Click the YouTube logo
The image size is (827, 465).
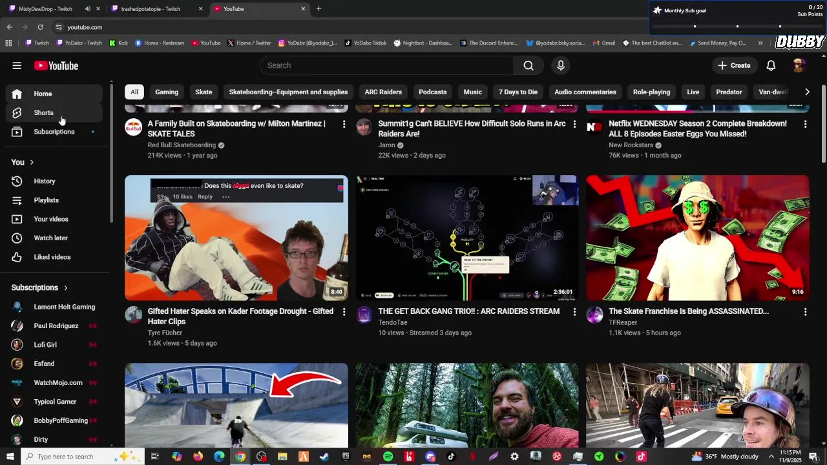(56, 65)
